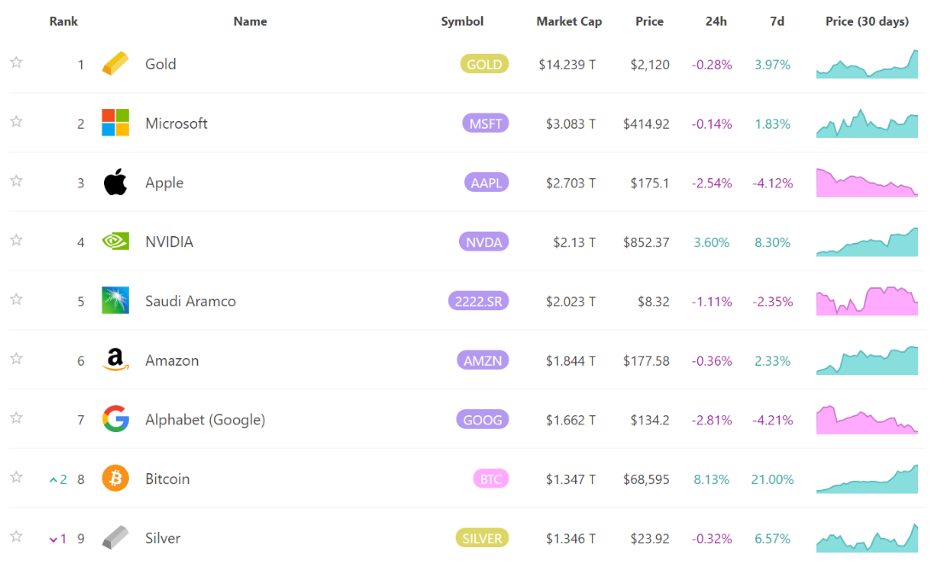Sort by the Name column header

[250, 21]
